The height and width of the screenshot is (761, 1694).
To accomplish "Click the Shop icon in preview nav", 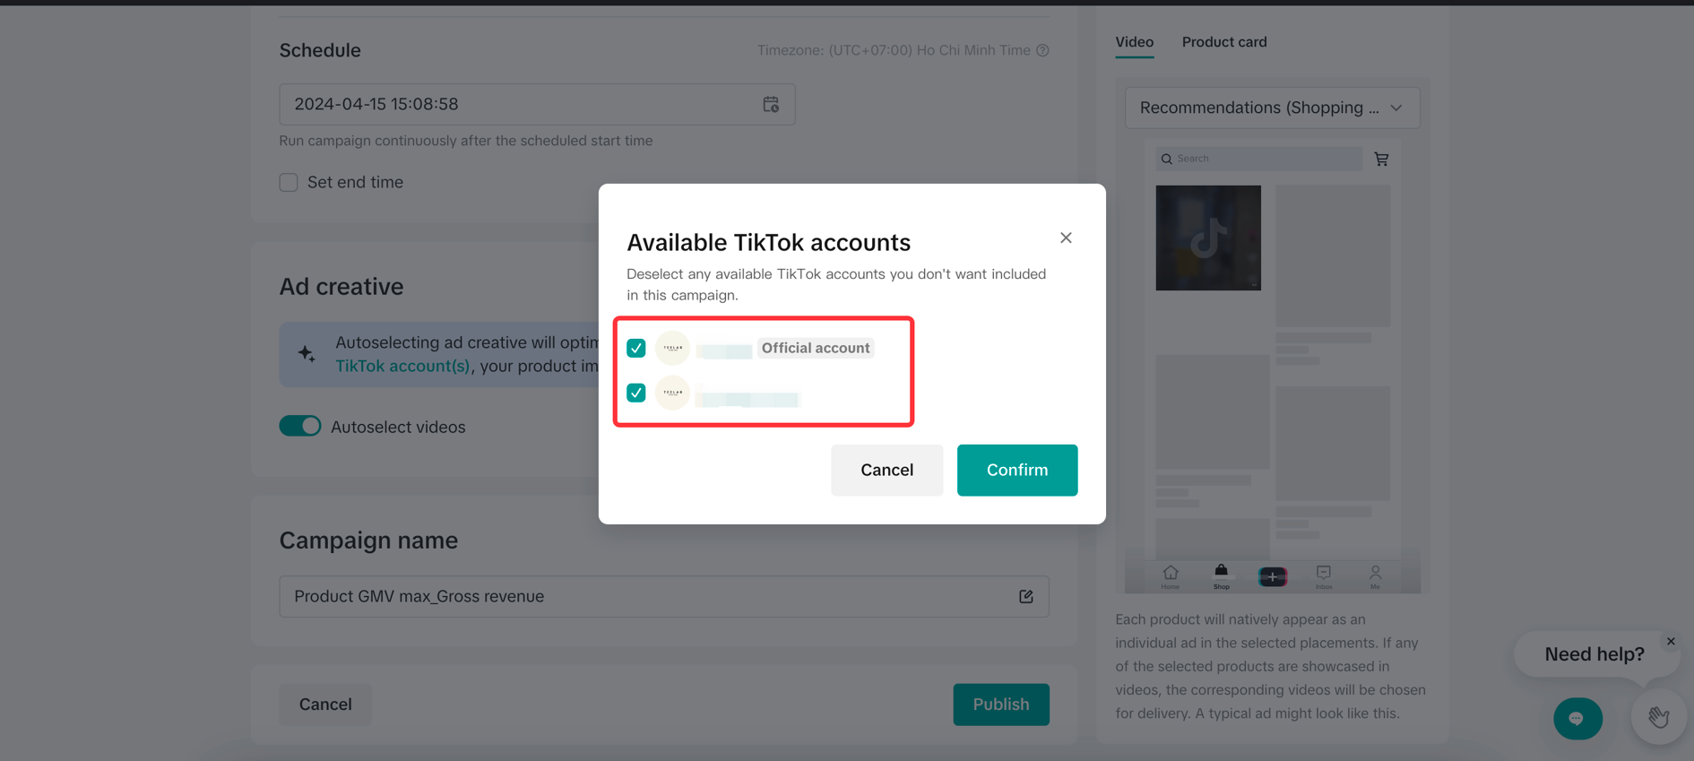I will pyautogui.click(x=1221, y=575).
